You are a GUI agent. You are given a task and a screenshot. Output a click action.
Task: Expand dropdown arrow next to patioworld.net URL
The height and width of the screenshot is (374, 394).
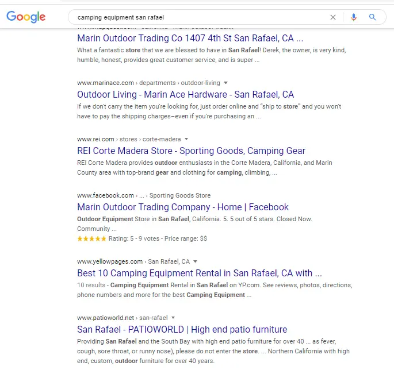click(173, 318)
